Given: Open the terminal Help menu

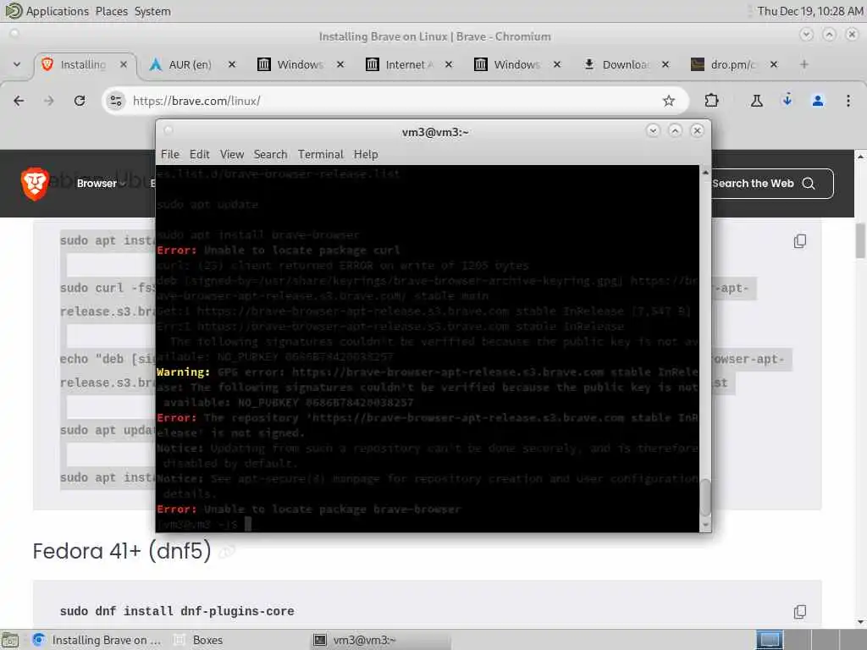Looking at the screenshot, I should click(366, 154).
